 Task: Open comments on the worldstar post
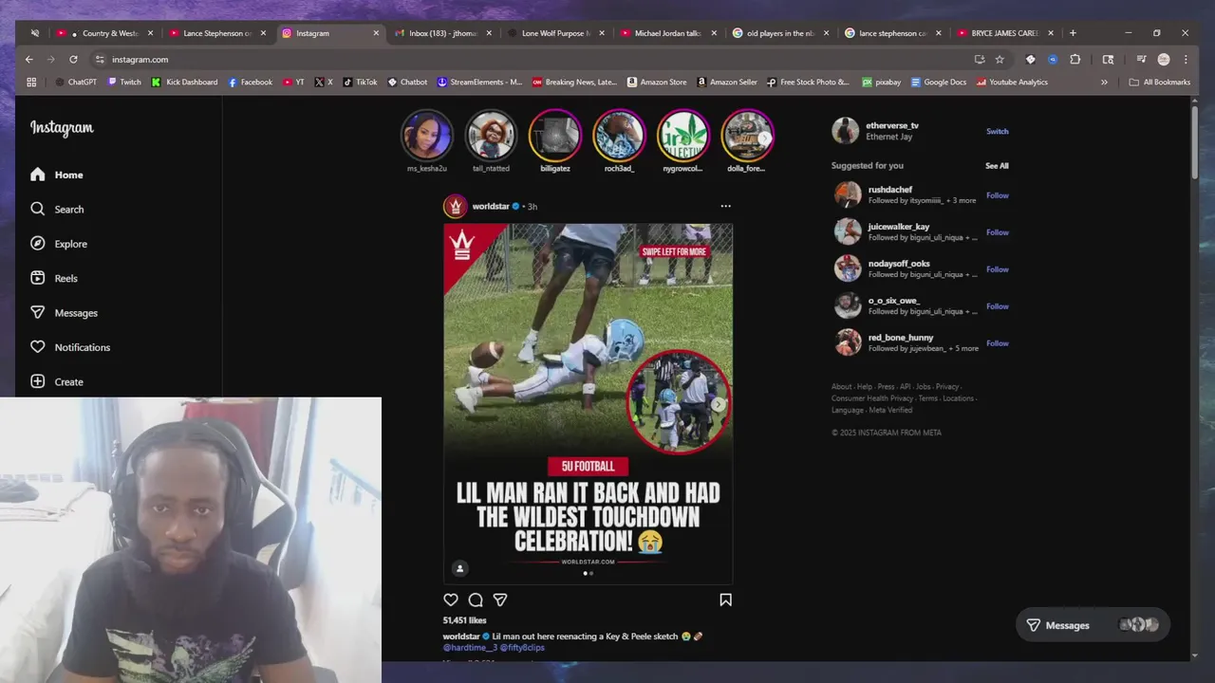coord(476,600)
